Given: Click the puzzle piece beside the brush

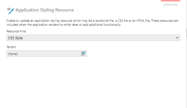Looking at the screenshot, I should (9, 9).
